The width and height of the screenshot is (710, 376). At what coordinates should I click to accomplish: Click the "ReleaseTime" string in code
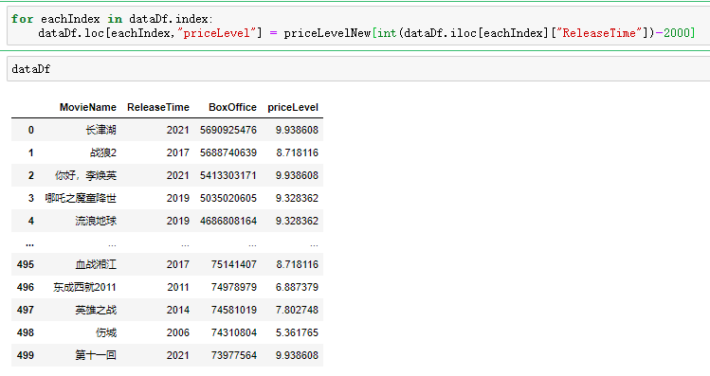pos(599,32)
